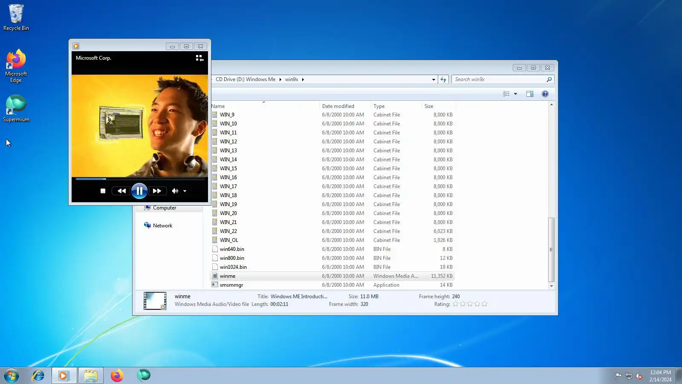This screenshot has width=682, height=384.
Task: Click the WIN_22 file icon
Action: tap(215, 231)
